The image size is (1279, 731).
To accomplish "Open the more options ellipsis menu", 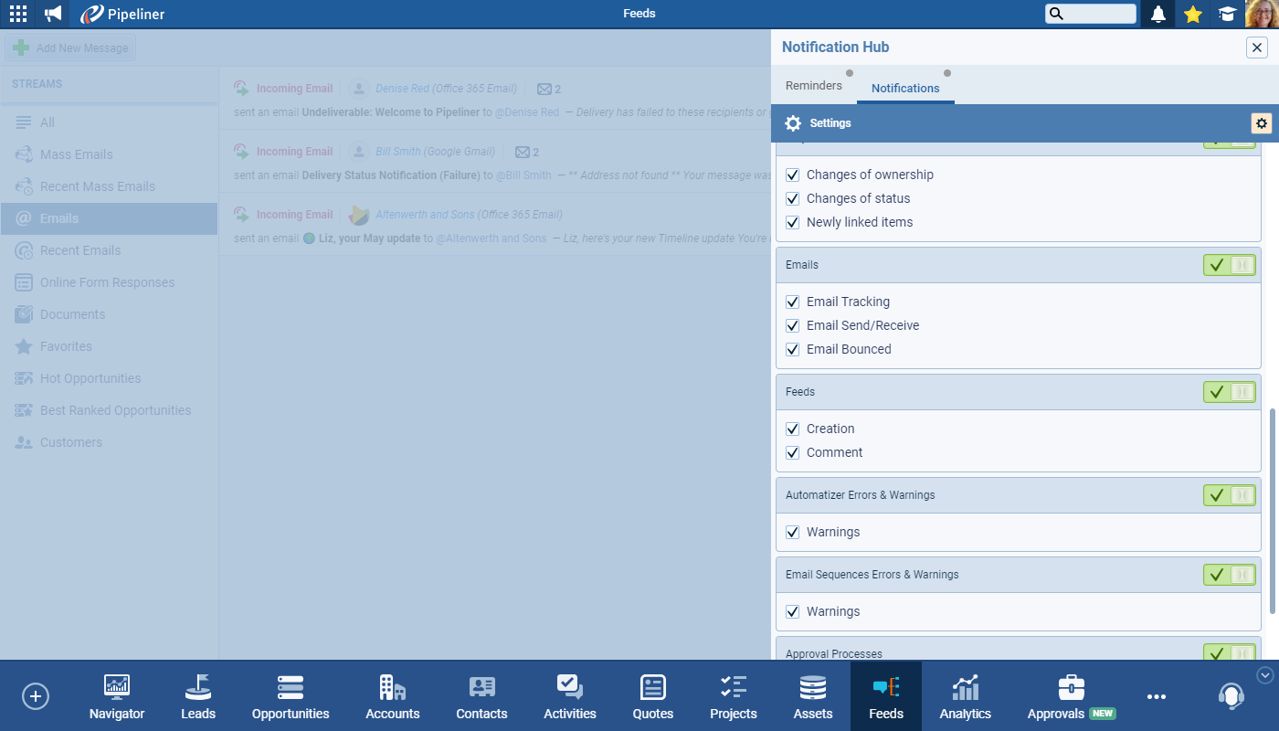I will [1157, 696].
